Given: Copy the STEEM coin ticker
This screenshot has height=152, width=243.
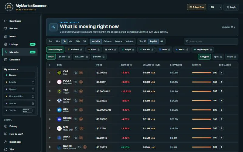Looking at the screenshot, I should click(x=76, y=119).
